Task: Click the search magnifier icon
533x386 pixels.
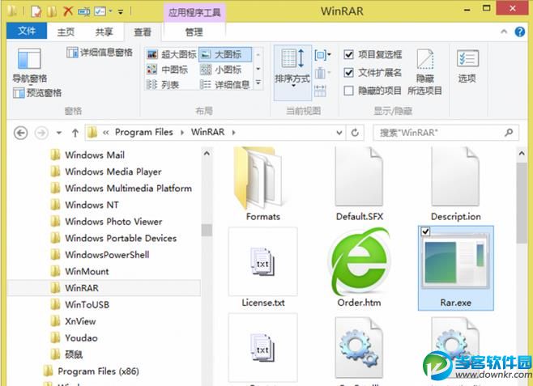Action: coord(509,133)
